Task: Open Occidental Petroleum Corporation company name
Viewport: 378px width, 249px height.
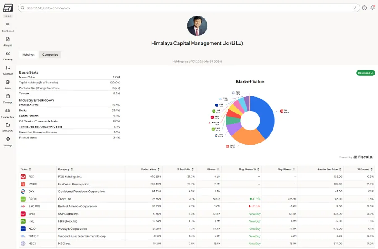Action: [81, 192]
